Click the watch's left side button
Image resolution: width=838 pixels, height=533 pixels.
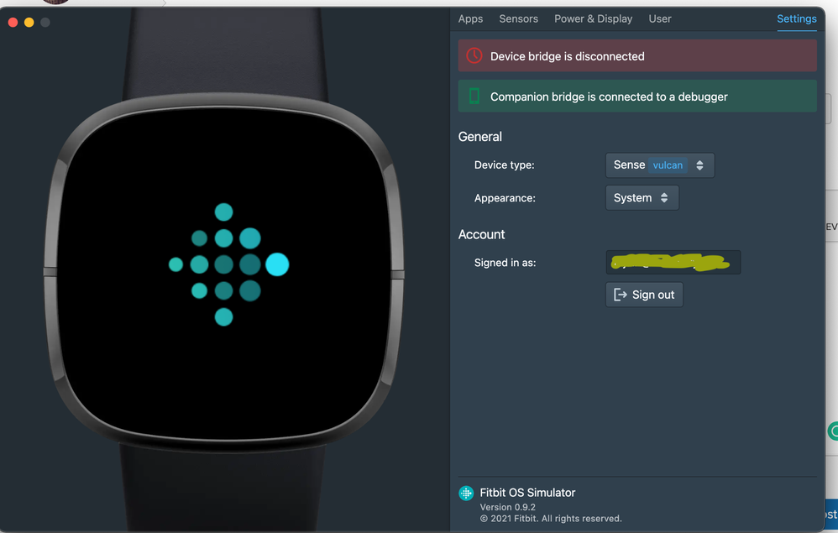pos(50,272)
